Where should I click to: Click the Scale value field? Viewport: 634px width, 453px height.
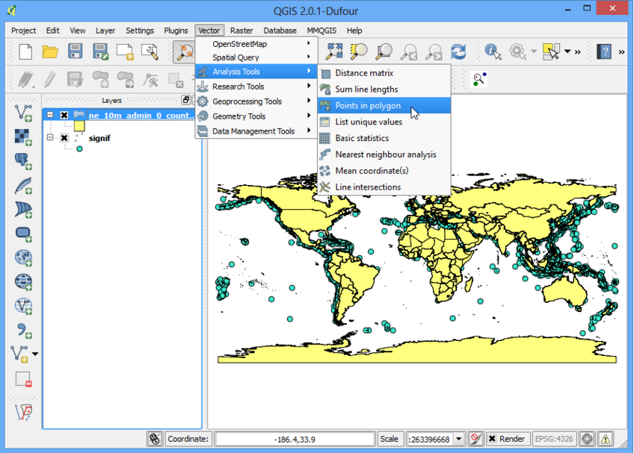tap(430, 439)
